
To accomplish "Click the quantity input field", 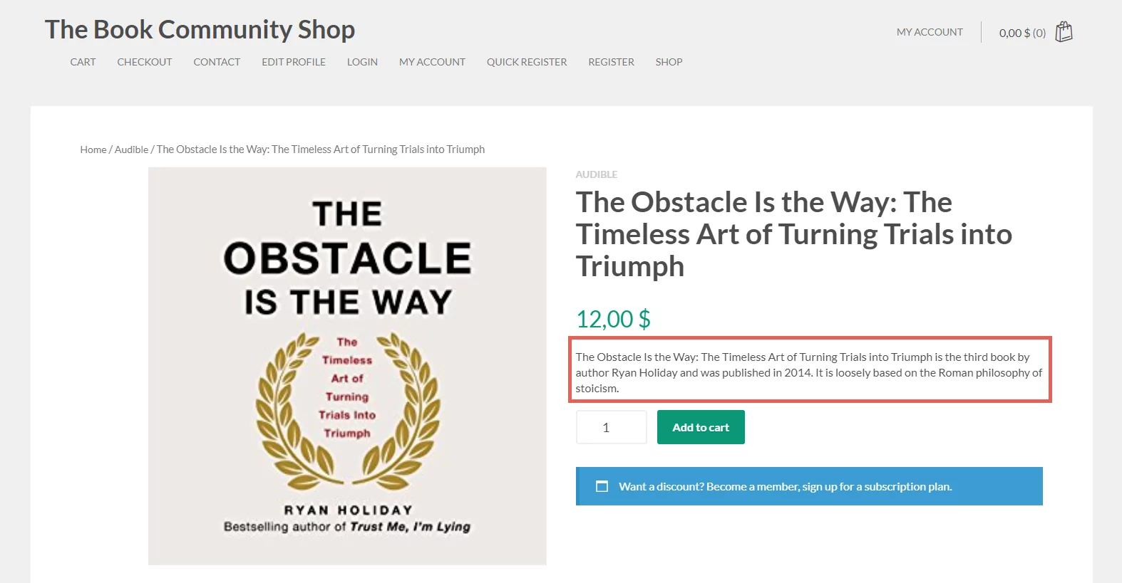I will point(612,427).
